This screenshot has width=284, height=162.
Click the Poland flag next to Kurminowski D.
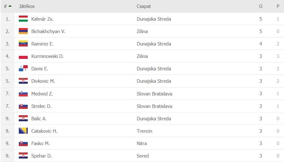23,56
